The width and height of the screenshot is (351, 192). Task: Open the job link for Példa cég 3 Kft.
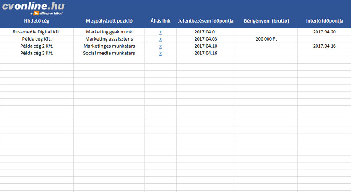point(161,54)
